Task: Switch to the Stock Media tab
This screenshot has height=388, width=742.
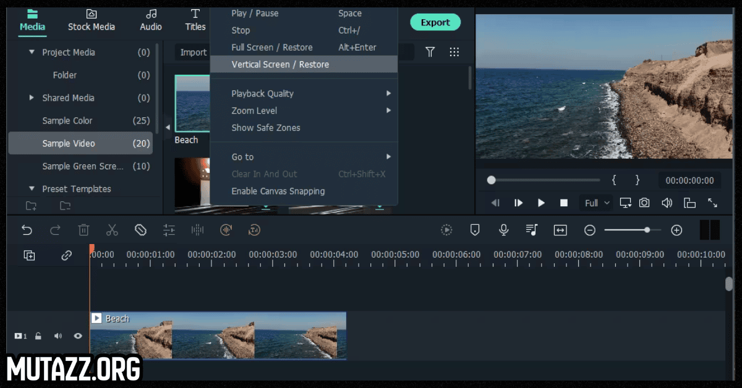Action: (x=92, y=20)
